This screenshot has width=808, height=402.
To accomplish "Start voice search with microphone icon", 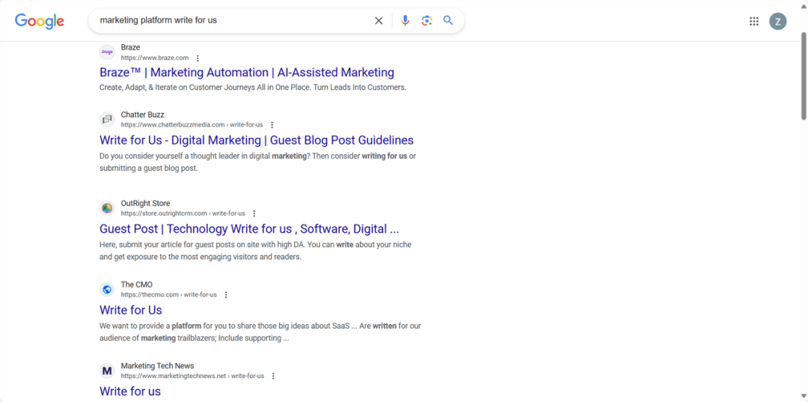I will click(x=405, y=21).
